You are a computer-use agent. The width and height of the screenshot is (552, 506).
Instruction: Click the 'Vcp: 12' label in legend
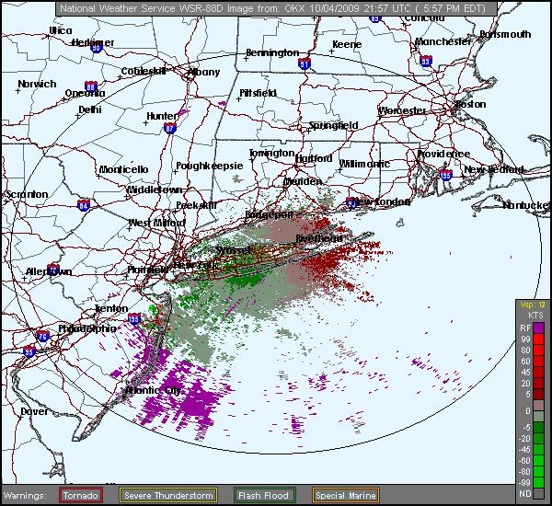[533, 305]
